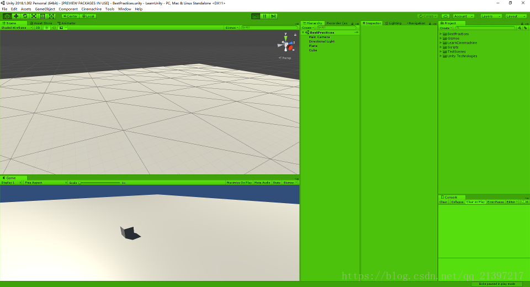530x287 pixels.
Task: Toggle pivot mode Center button
Action: click(x=70, y=16)
